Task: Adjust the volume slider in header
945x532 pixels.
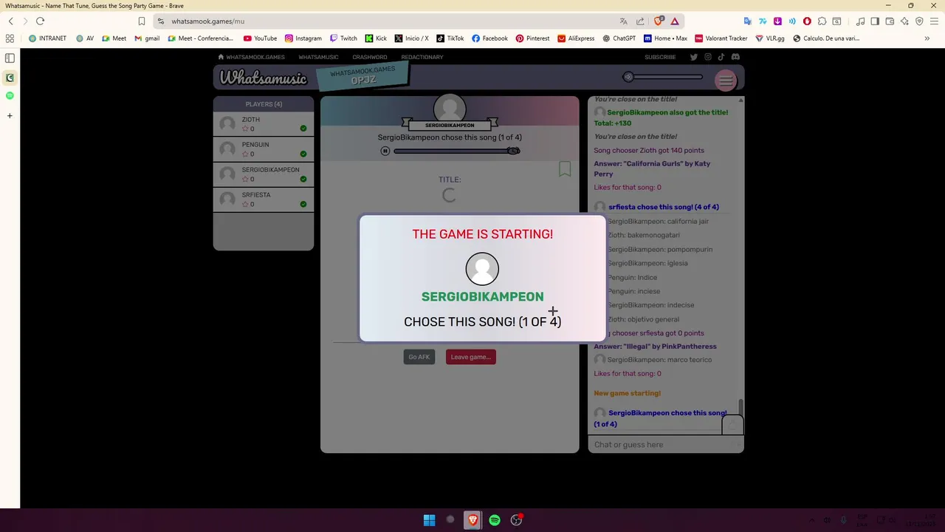Action: point(662,77)
